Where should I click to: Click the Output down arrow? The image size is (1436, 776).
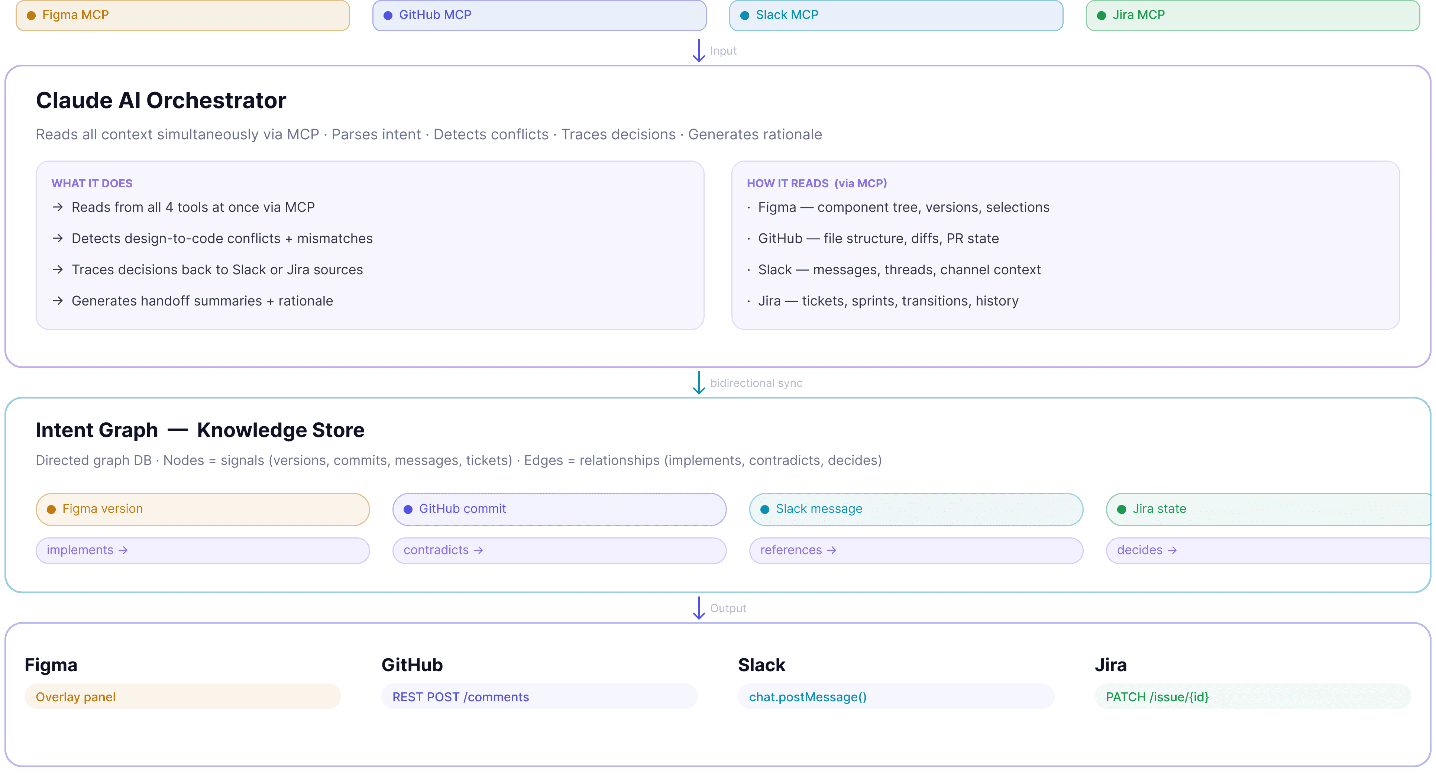click(699, 608)
